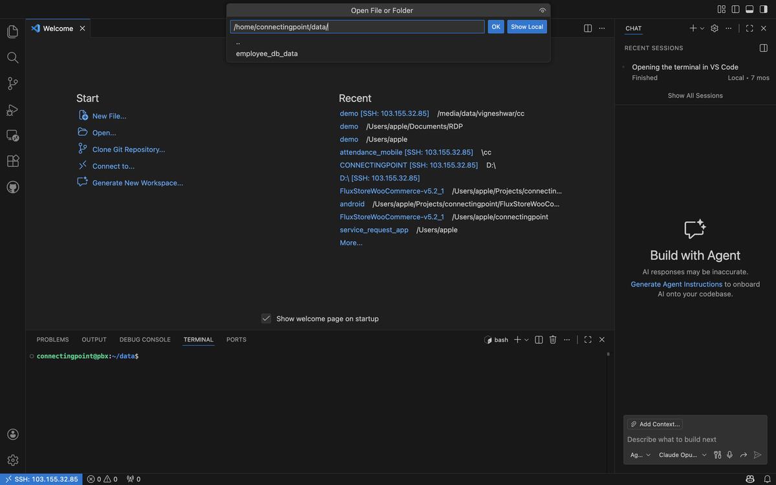Expand the new chat dropdown arrow
The height and width of the screenshot is (485, 776).
(x=702, y=28)
